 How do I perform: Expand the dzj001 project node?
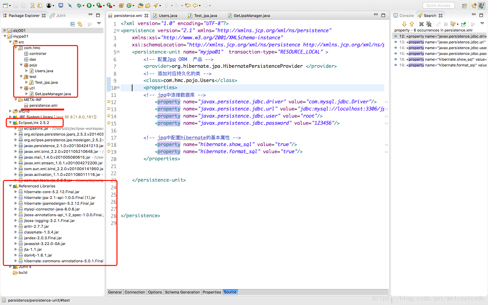point(5,30)
